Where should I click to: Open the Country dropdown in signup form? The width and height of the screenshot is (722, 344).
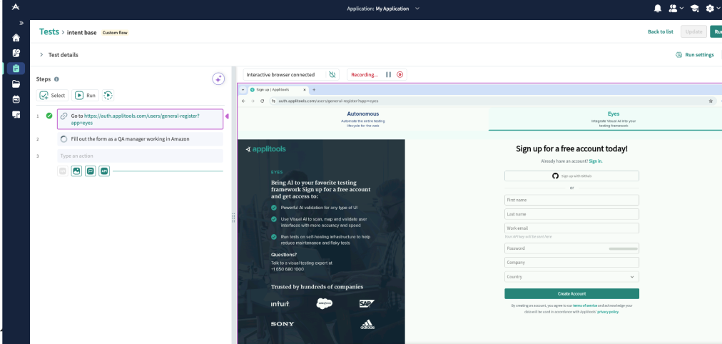pyautogui.click(x=571, y=276)
